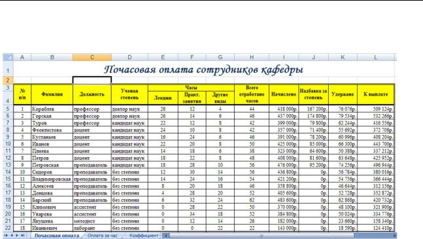Select highlighted row 2 header
This screenshot has width=423, height=239.
(x=8, y=80)
